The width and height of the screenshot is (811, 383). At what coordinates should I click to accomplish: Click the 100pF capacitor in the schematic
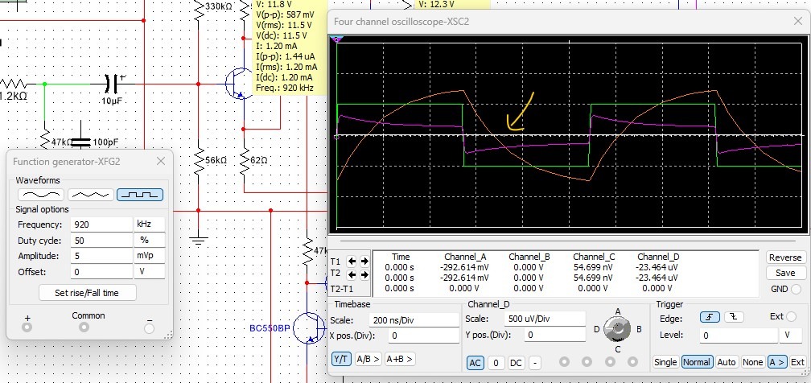(x=80, y=142)
